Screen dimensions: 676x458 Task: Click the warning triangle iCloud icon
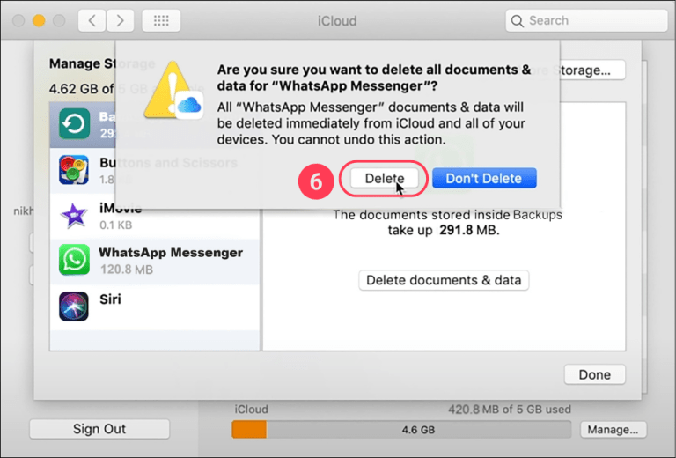click(x=173, y=91)
